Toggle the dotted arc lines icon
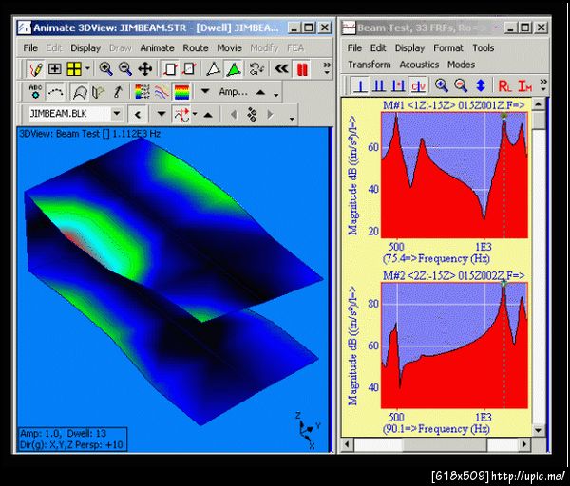The image size is (570, 486). click(x=56, y=91)
